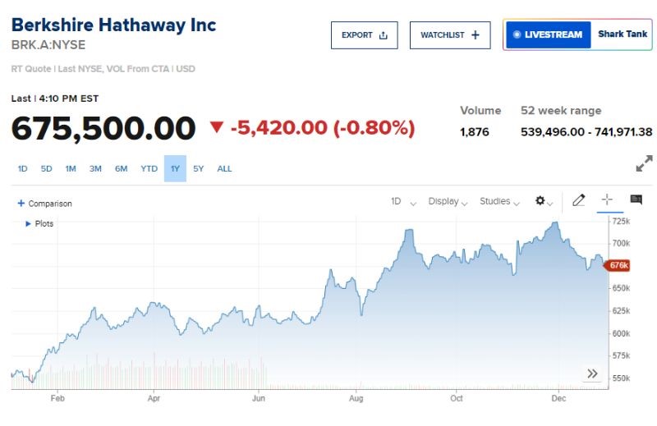This screenshot has height=426, width=657.
Task: Open the chart comments icon
Action: pyautogui.click(x=636, y=199)
